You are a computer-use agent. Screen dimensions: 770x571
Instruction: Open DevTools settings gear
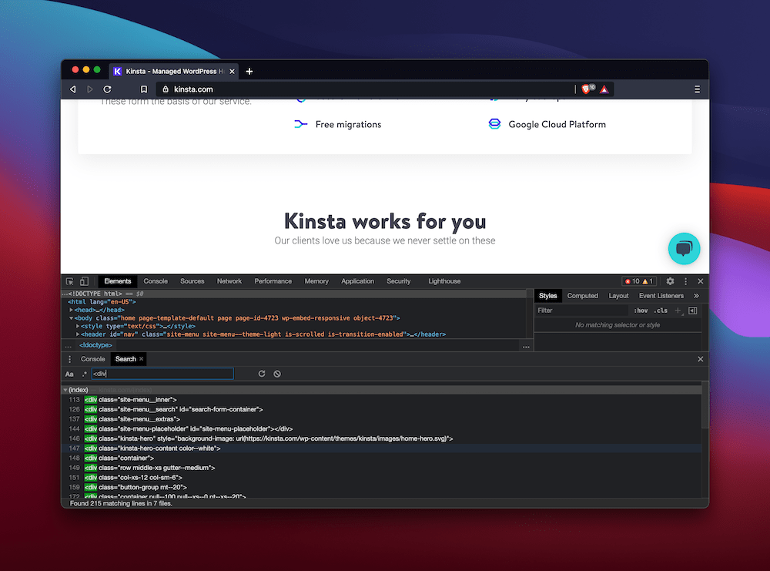[x=670, y=281]
